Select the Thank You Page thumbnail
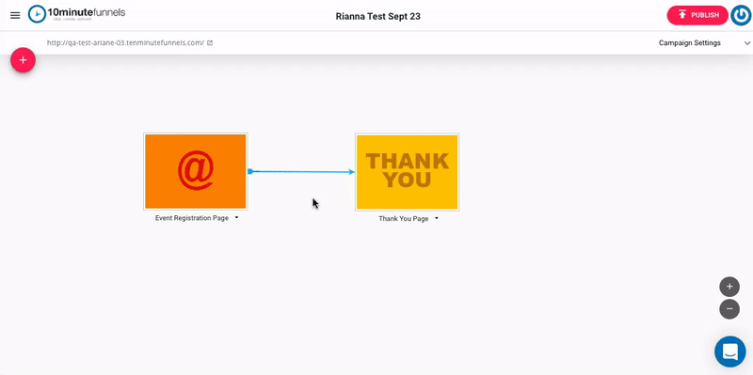Viewport: 753px width, 375px height. coord(408,172)
